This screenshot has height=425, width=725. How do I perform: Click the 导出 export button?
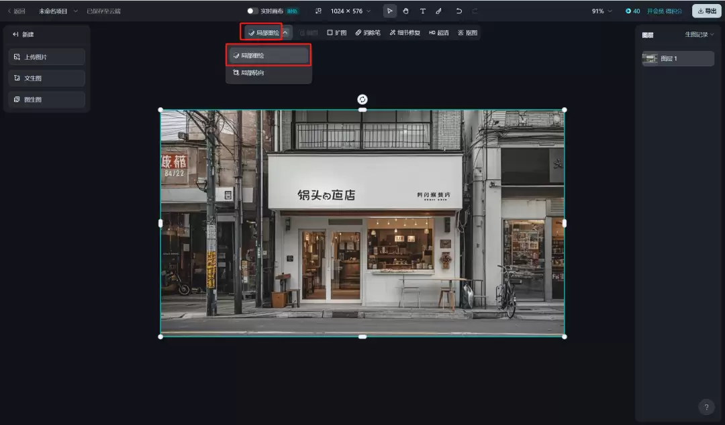pyautogui.click(x=706, y=11)
